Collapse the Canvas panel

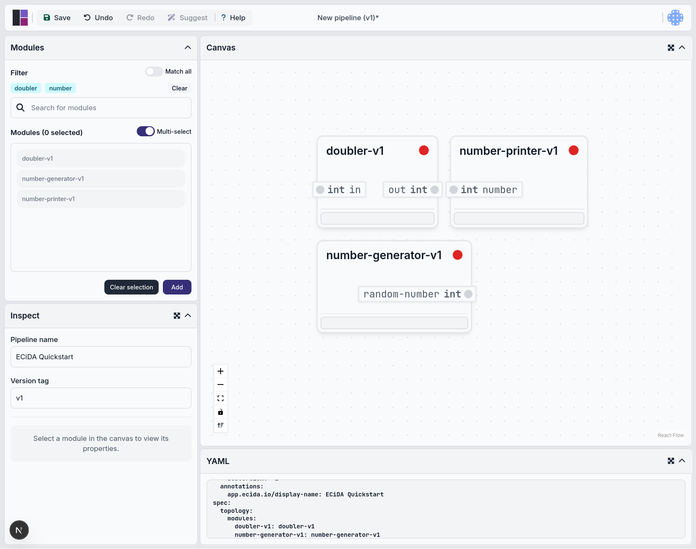point(682,48)
